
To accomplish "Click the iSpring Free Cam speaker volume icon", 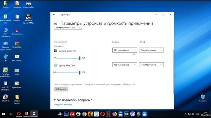I will point(54,72).
